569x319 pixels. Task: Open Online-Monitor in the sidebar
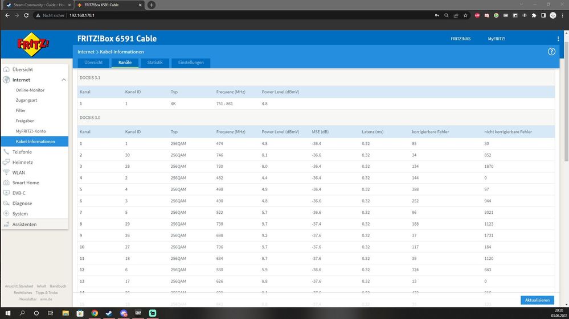tap(30, 90)
